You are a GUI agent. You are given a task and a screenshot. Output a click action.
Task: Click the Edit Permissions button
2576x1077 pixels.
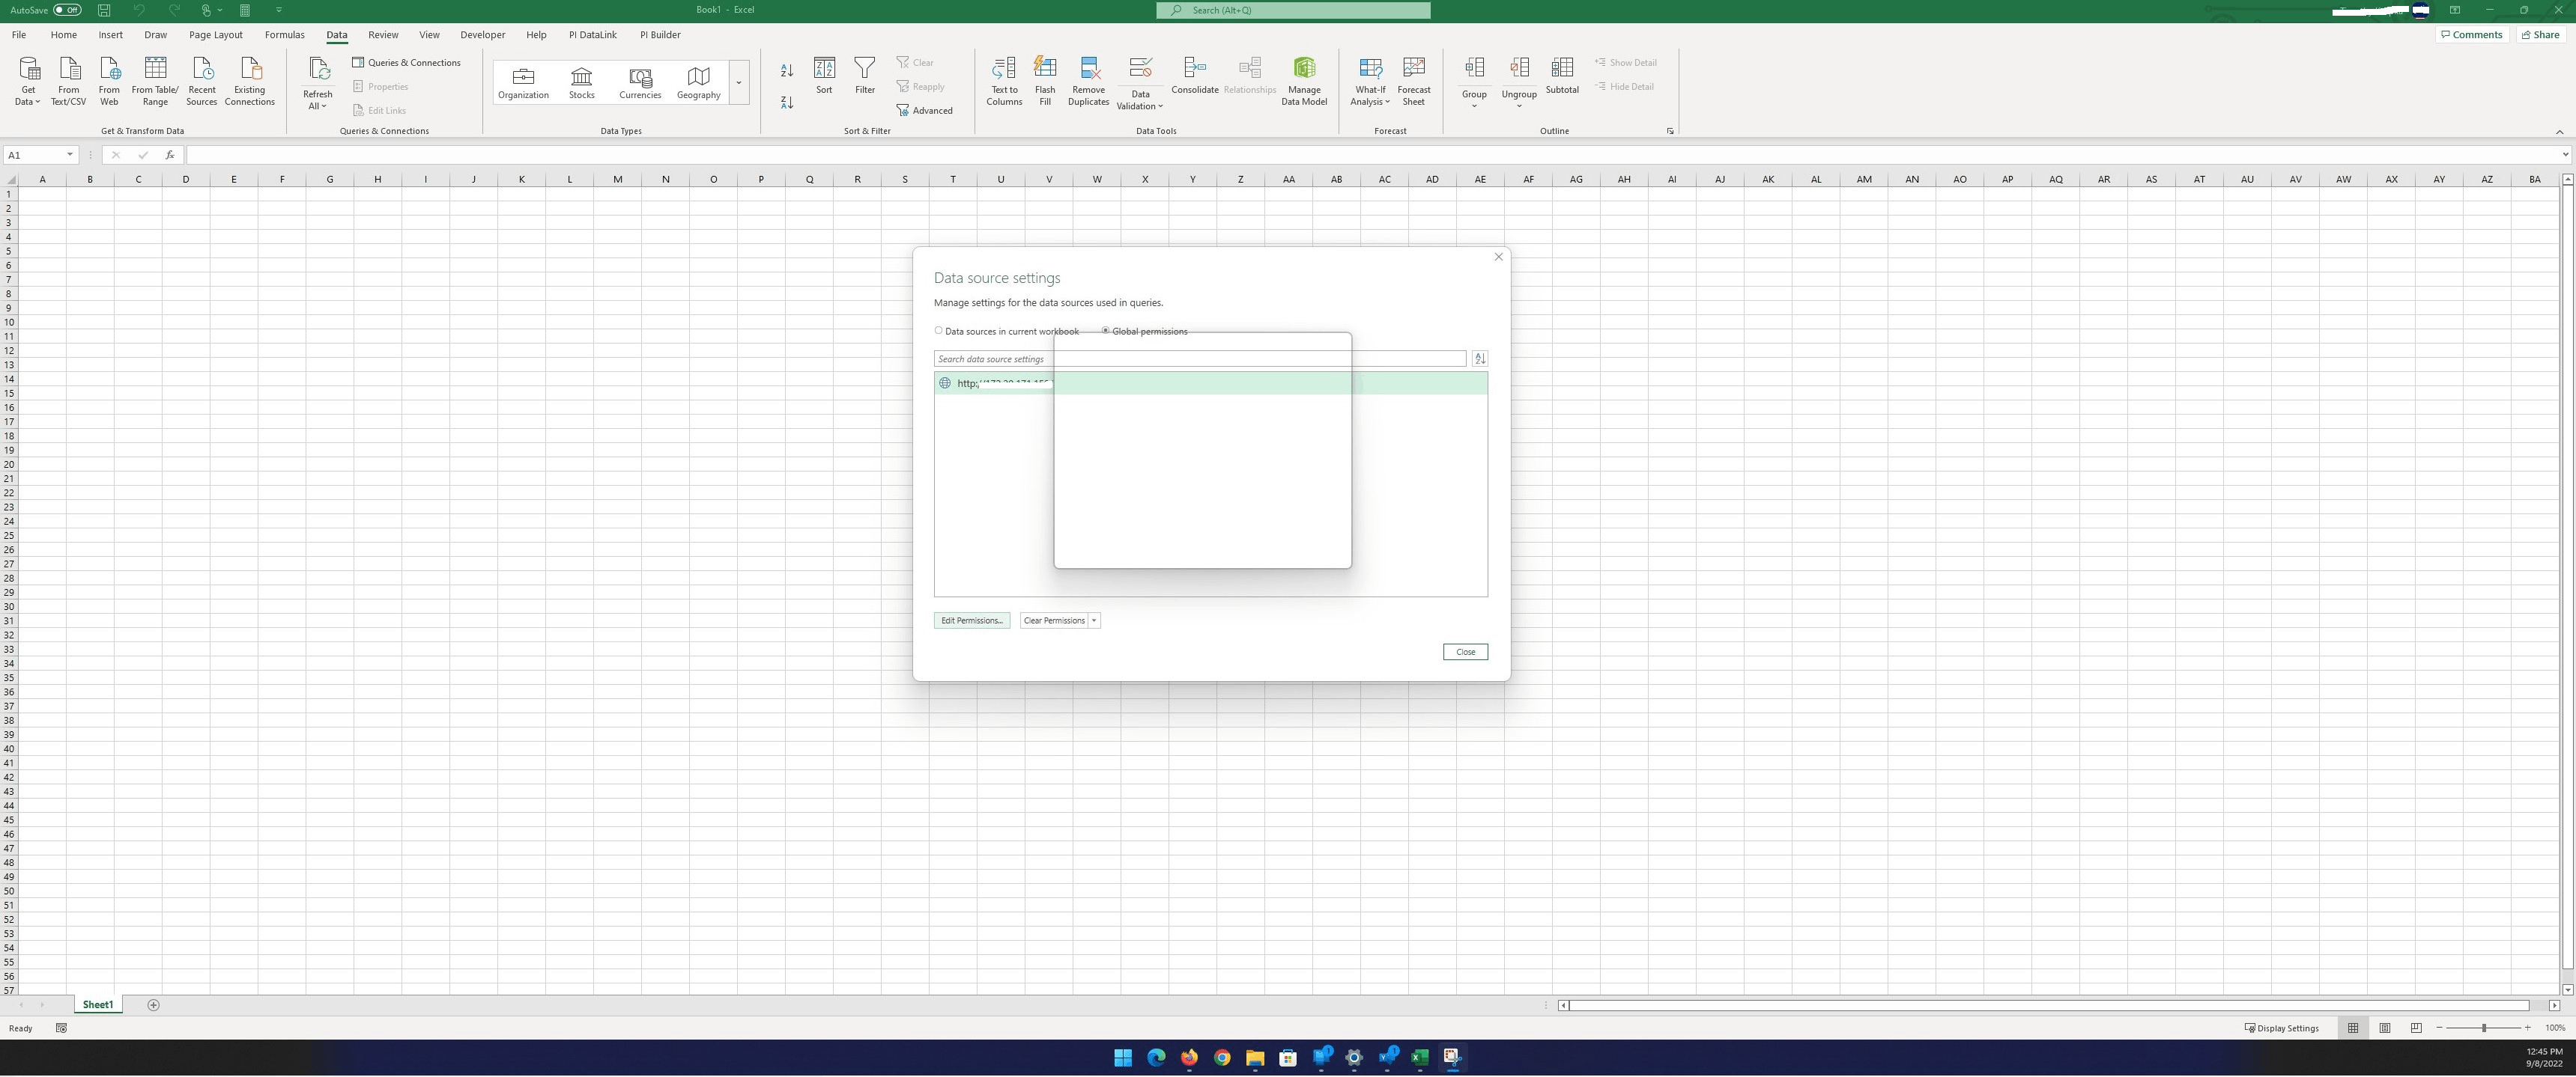971,620
